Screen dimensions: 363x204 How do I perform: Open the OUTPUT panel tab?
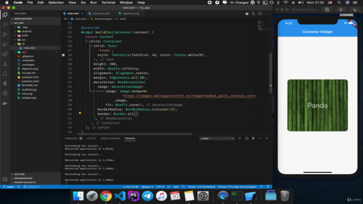point(91,138)
